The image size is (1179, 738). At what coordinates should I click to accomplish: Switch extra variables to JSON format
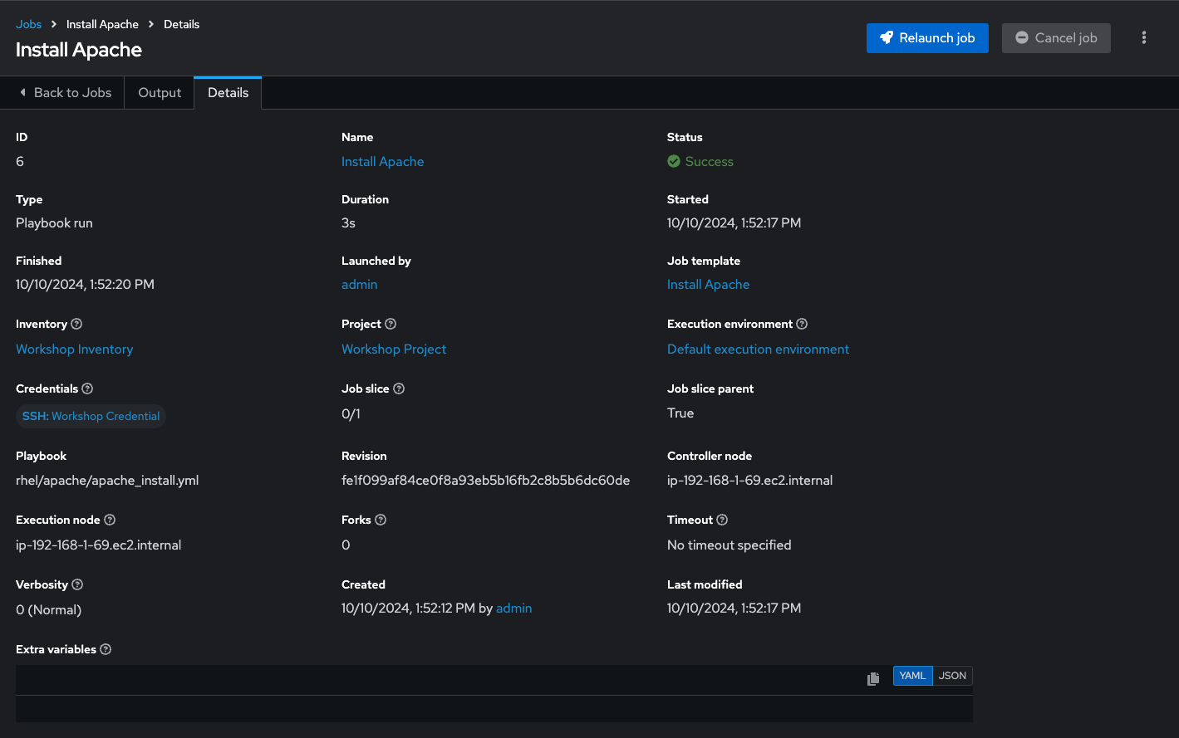coord(952,676)
